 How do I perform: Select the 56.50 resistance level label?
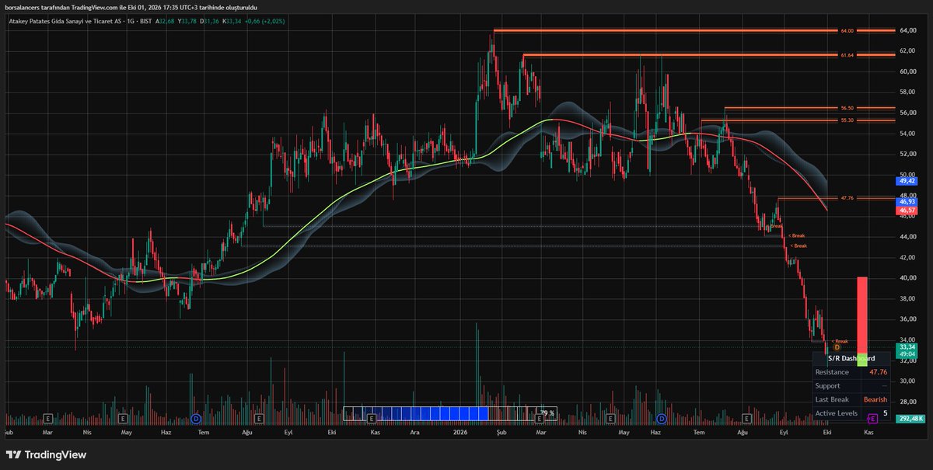click(x=847, y=109)
